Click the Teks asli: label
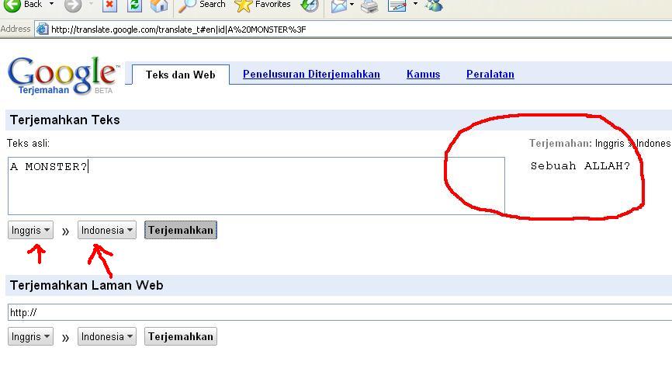This screenshot has width=672, height=372. 28,144
